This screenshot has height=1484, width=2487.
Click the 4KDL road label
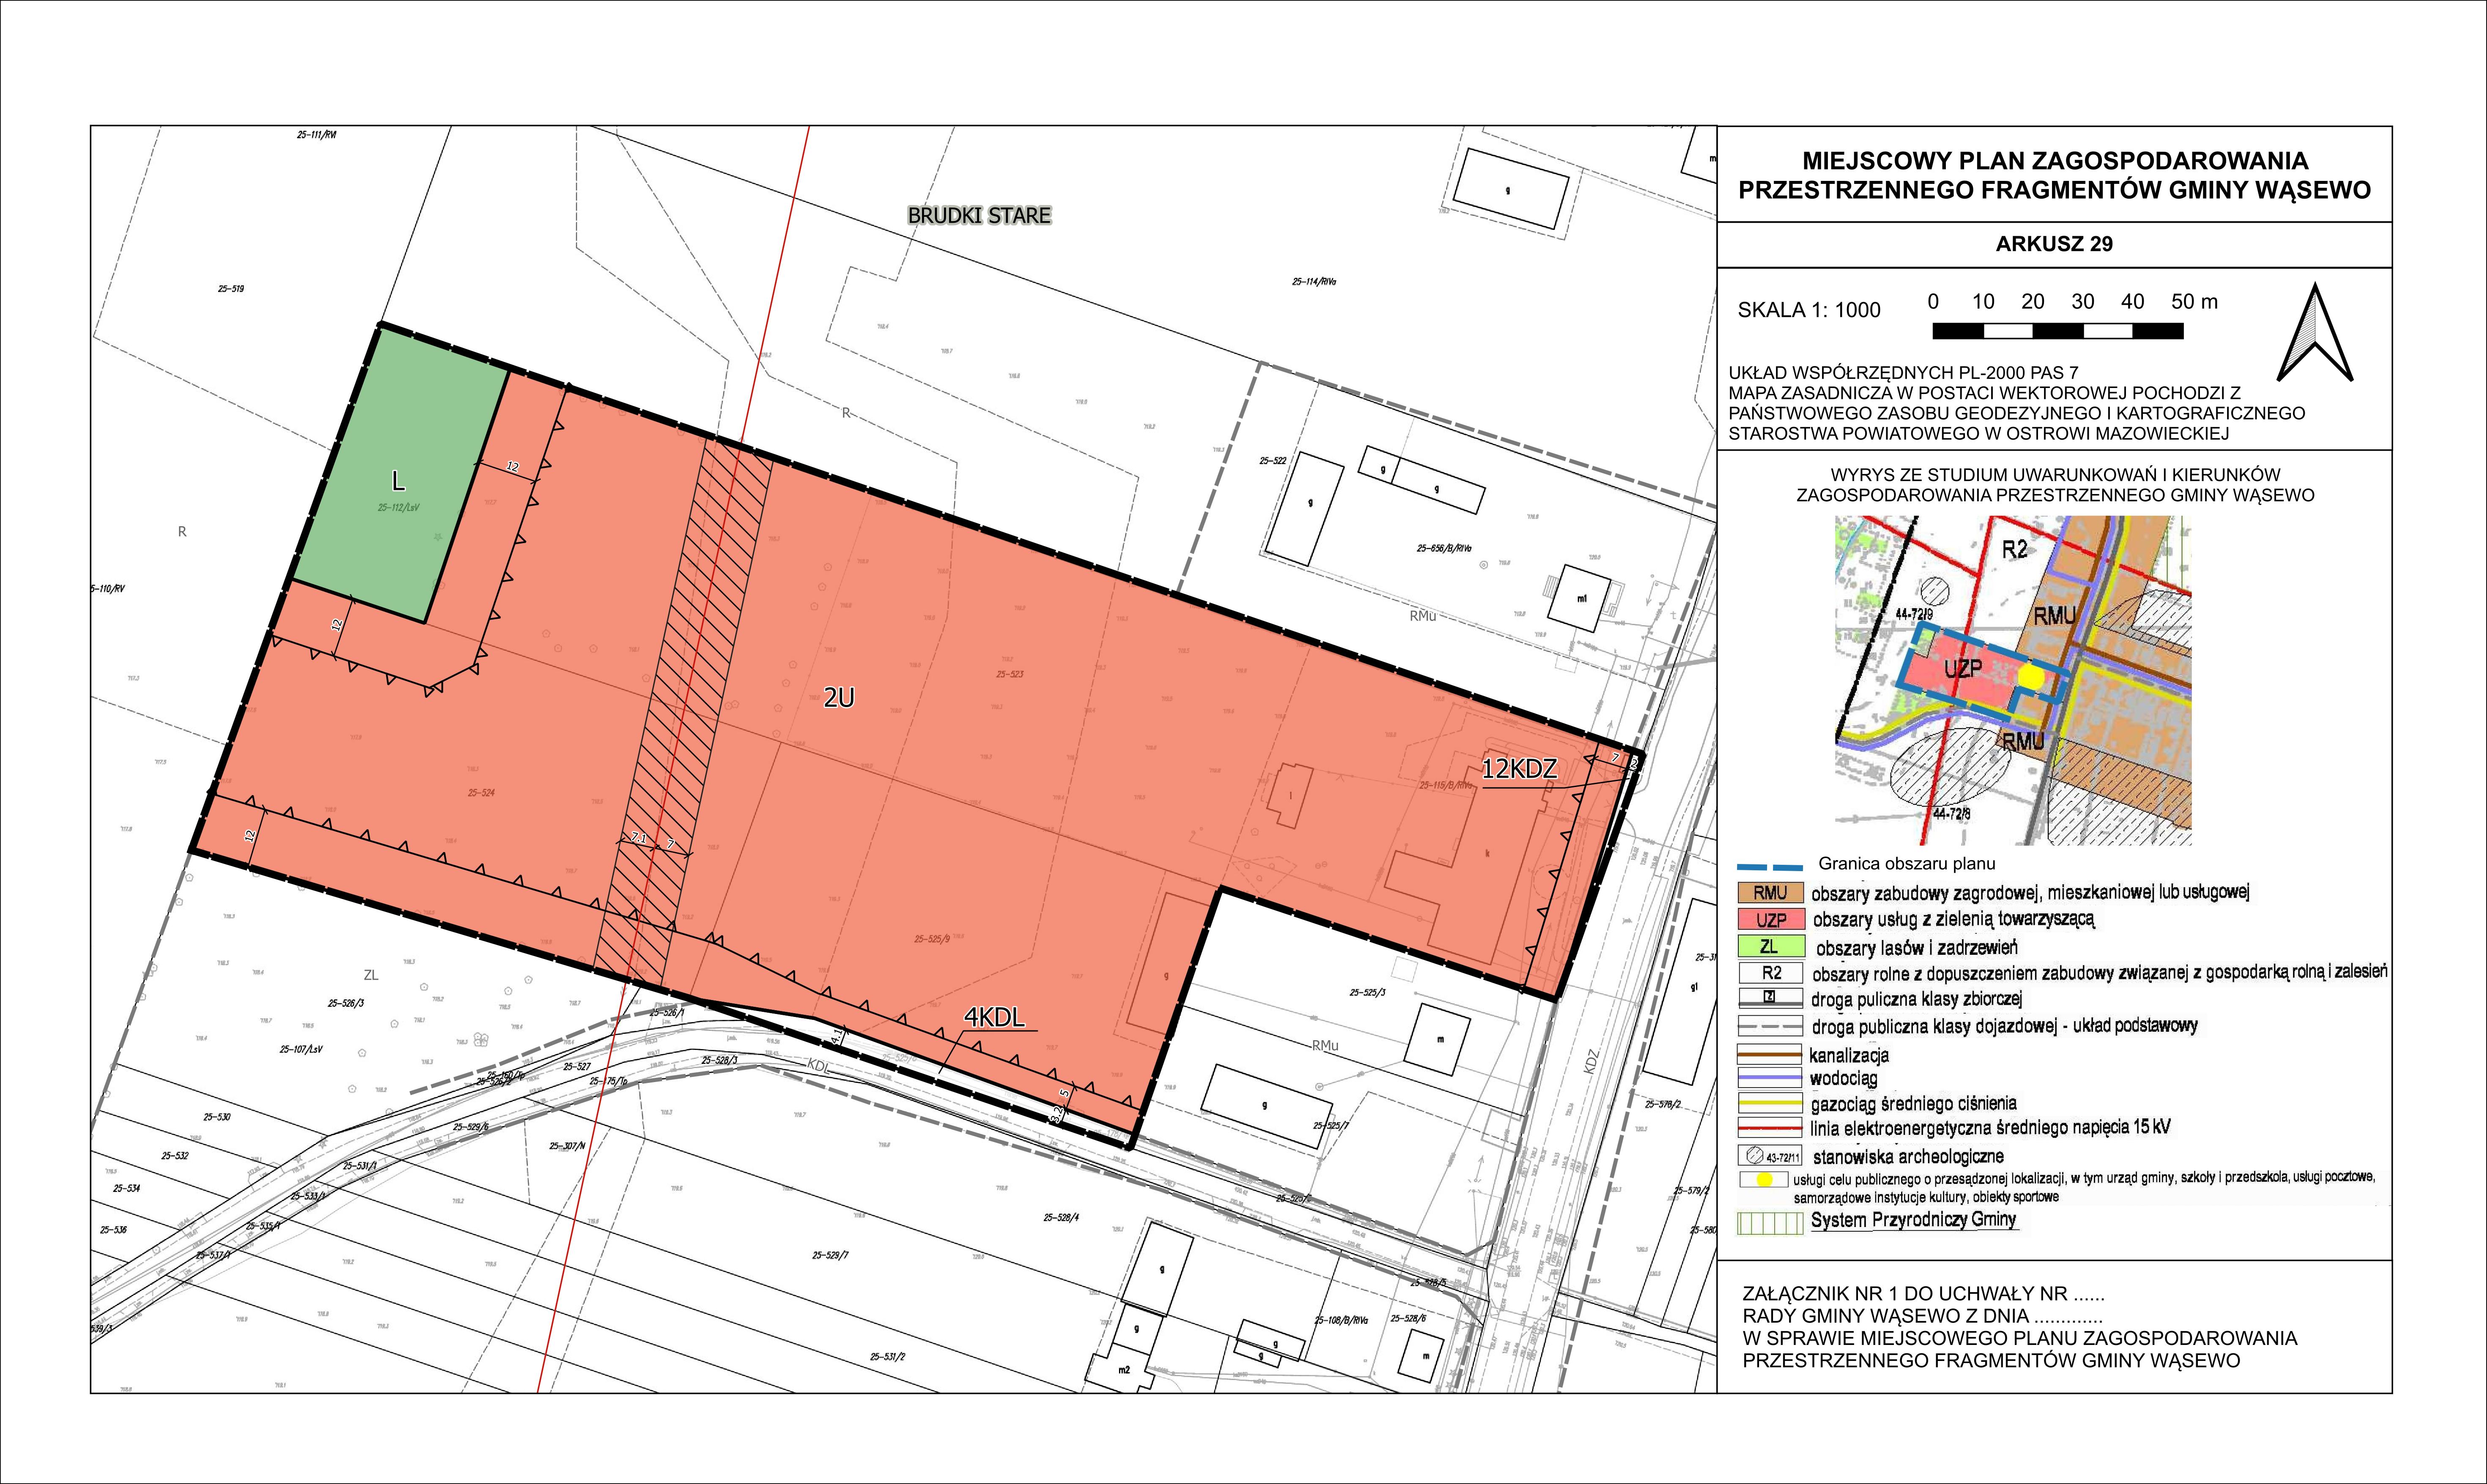tap(995, 1018)
